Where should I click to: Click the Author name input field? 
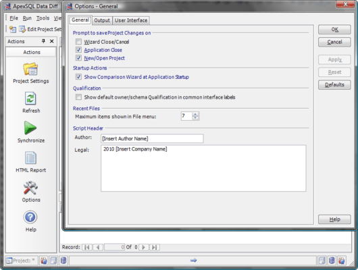click(152, 138)
